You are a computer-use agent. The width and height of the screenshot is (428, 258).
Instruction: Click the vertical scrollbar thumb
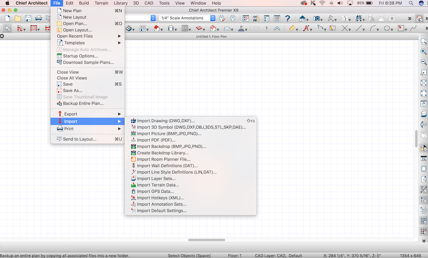[416, 138]
